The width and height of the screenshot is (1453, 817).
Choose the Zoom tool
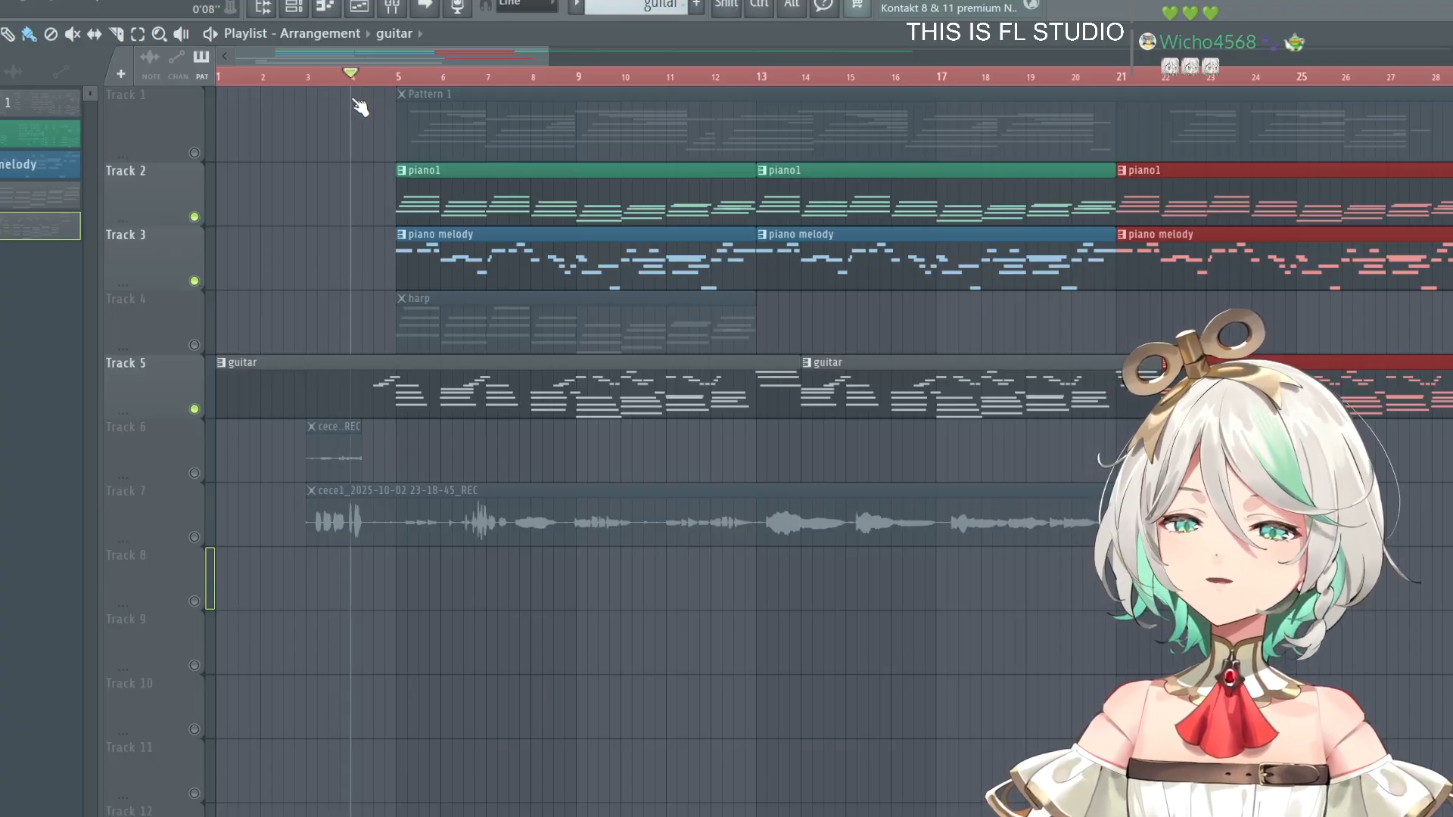[159, 34]
